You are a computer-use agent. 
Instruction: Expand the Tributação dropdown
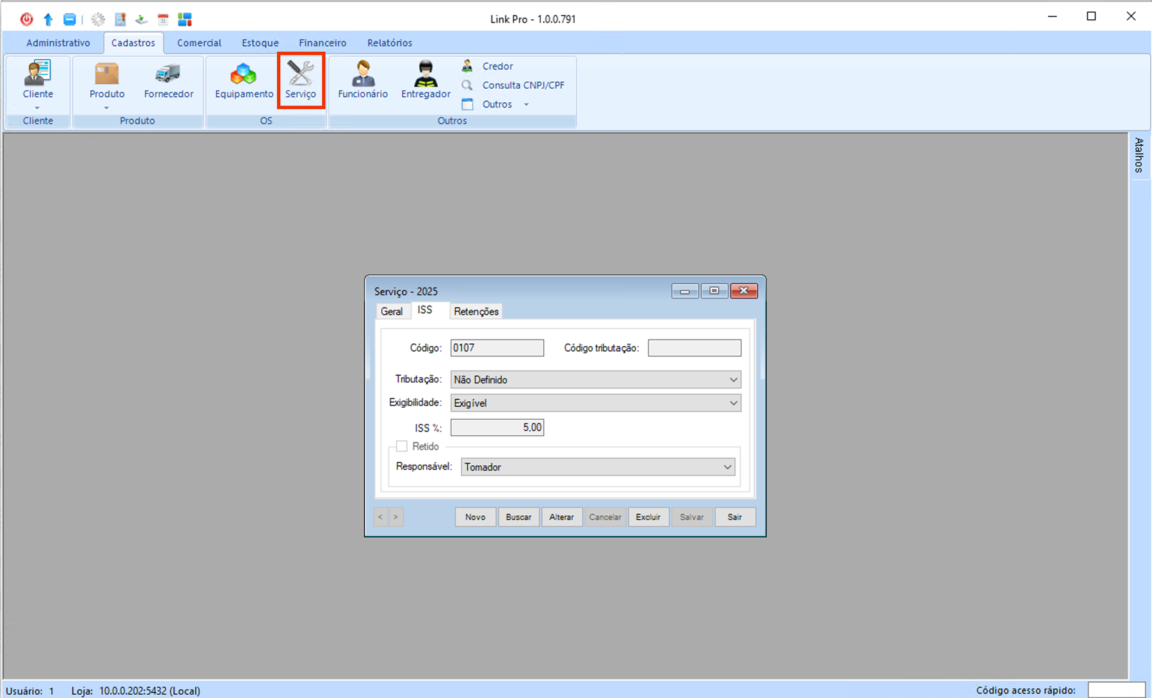(733, 380)
